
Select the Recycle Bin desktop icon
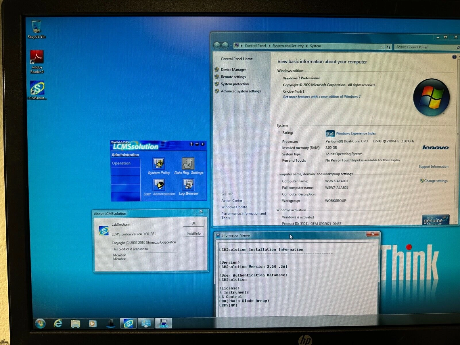[37, 29]
